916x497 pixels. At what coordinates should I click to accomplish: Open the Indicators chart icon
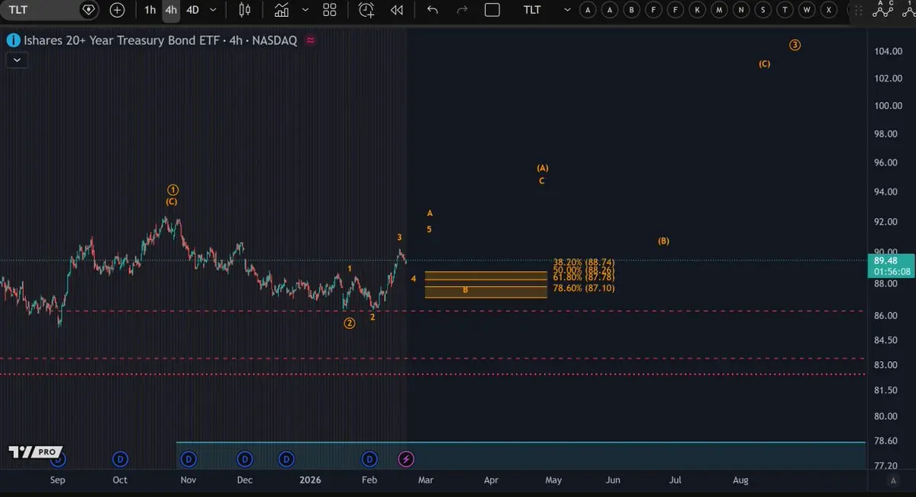[x=282, y=10]
